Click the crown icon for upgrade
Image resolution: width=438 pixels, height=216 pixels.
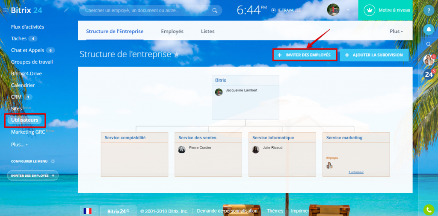pos(370,10)
